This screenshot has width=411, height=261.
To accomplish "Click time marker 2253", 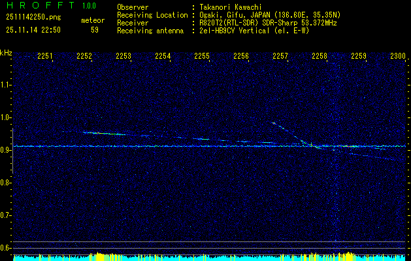I will (x=123, y=55).
